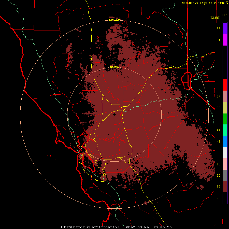This screenshot has width=229, height=229.
Task: Select the GR pink-brown legend swatch
Action: 225,96
